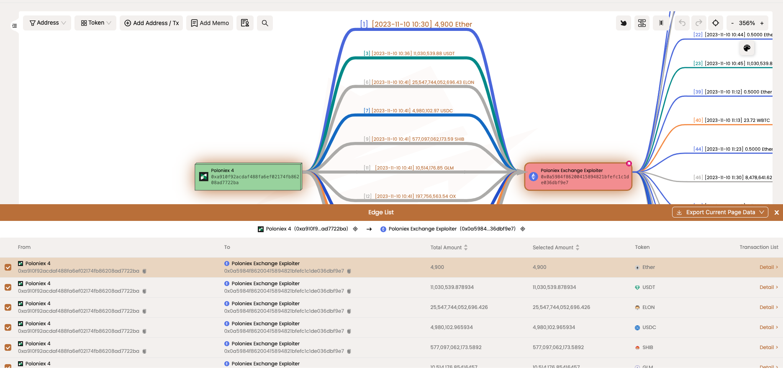The height and width of the screenshot is (375, 783).
Task: Sort by Selected Amount column header
Action: pos(556,248)
